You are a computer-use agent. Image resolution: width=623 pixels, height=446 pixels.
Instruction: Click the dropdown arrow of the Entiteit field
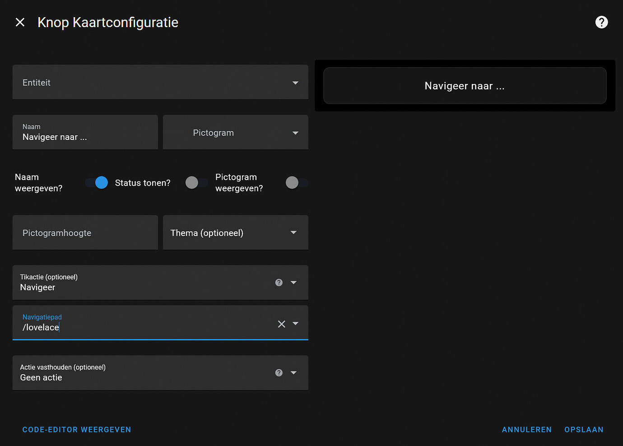[x=295, y=83]
